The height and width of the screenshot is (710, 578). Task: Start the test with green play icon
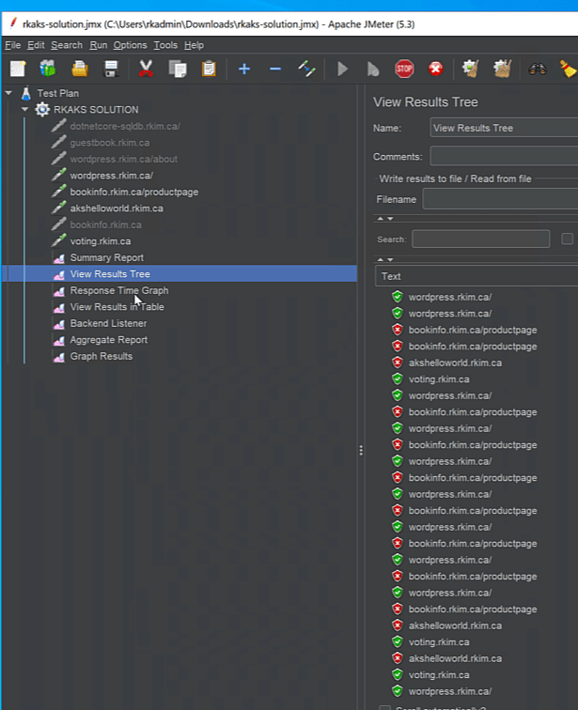tap(342, 69)
